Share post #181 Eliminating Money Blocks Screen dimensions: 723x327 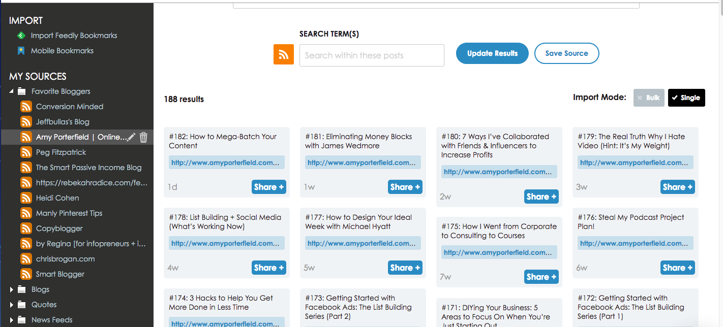point(405,187)
